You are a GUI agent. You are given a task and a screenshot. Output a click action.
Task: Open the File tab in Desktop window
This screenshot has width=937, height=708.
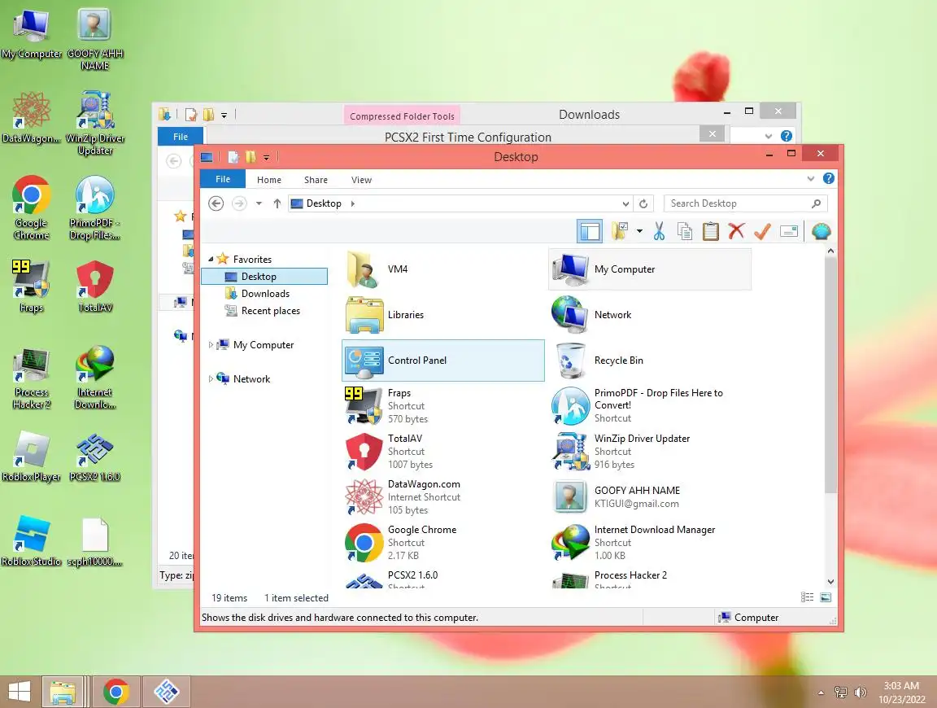coord(222,179)
